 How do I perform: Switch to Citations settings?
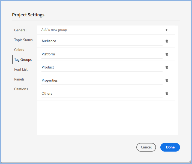click(x=21, y=89)
